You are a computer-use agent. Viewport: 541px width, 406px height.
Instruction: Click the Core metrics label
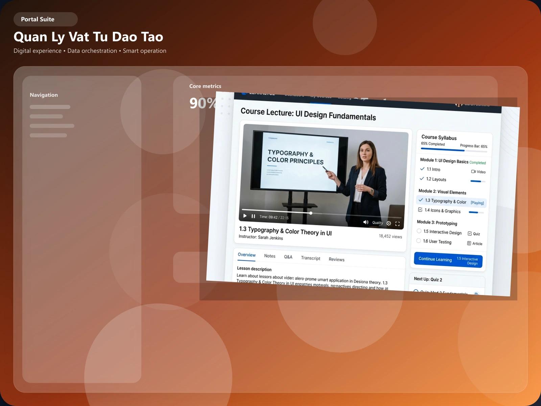coord(205,86)
